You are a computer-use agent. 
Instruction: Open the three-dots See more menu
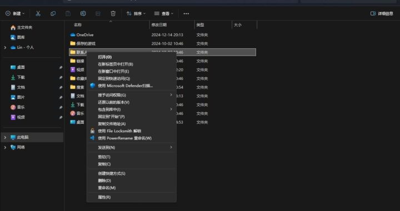[186, 13]
